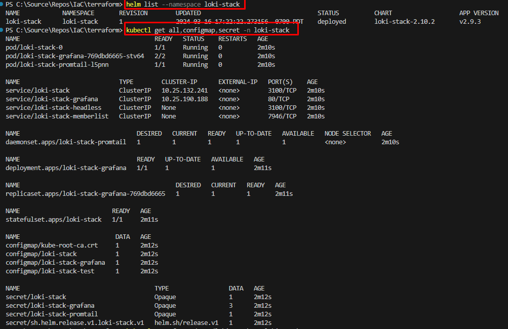This screenshot has width=508, height=329.
Task: Click 'service/loki-stack-headless'
Action: click(x=54, y=107)
